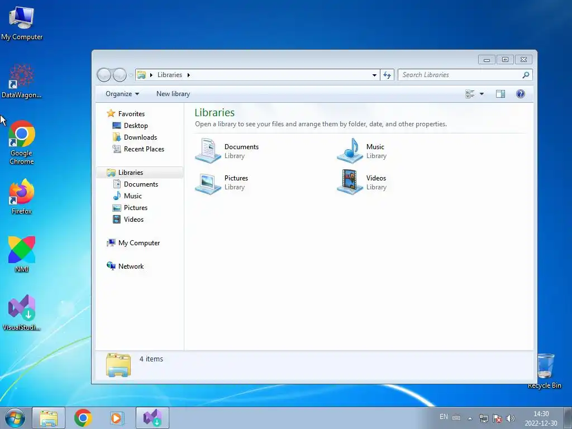Click the "4 items" status text
572x429 pixels.
point(151,359)
